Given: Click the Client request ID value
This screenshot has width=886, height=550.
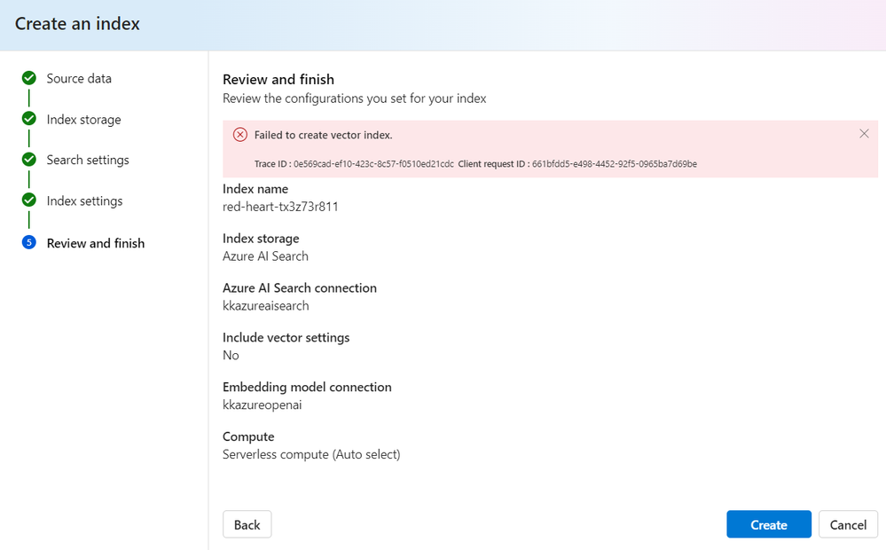Looking at the screenshot, I should [614, 164].
